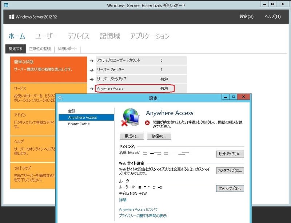Switch to the アプリケーション tab
This screenshot has height=223, width=291.
tap(150, 36)
